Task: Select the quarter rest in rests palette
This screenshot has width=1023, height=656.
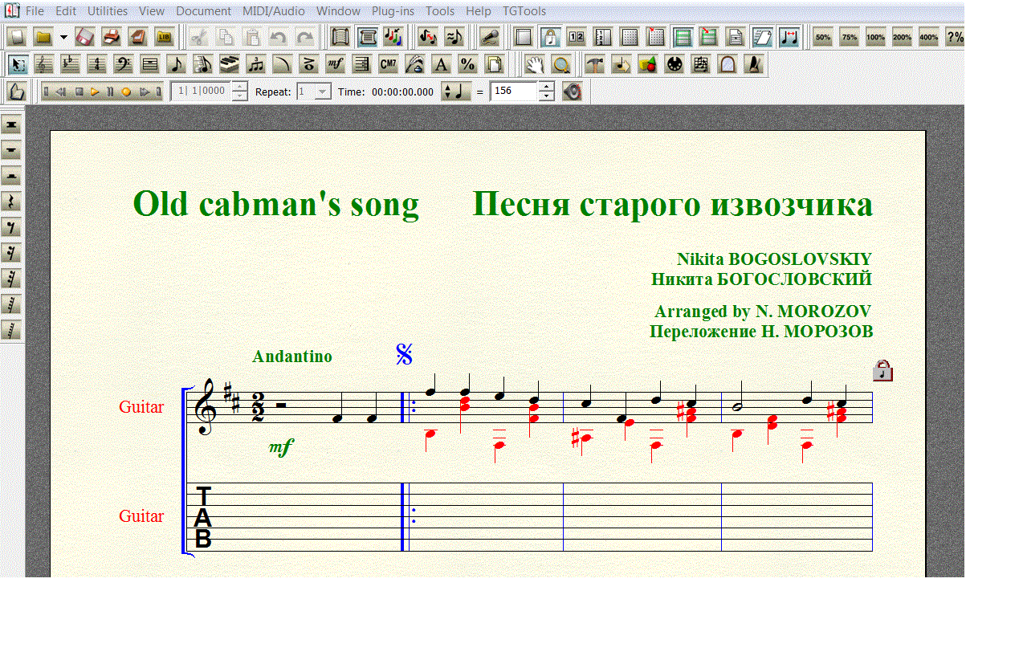Action: pos(12,202)
